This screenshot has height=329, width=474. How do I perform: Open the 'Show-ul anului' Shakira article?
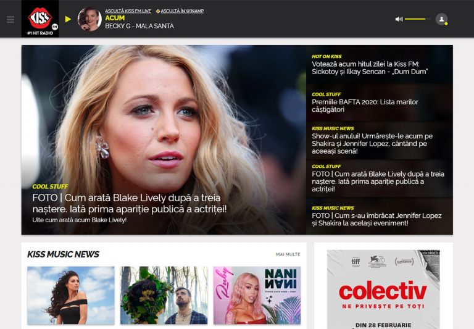pyautogui.click(x=372, y=143)
